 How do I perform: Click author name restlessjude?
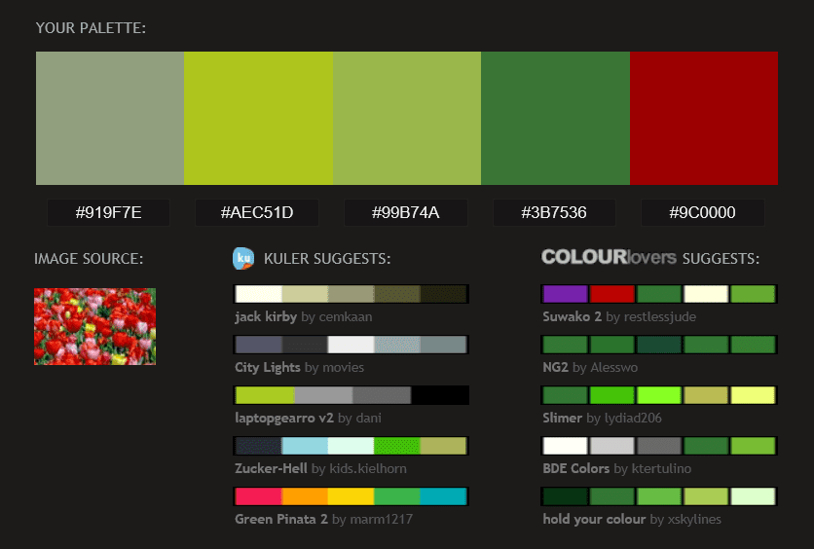pos(660,316)
